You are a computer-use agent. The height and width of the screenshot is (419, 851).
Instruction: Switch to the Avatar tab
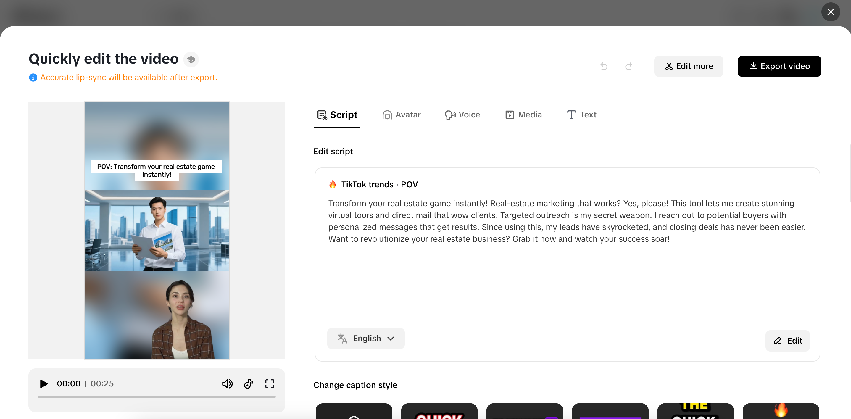point(401,115)
